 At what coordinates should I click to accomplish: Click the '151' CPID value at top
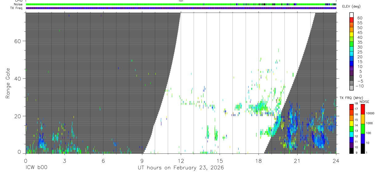coord(181,1)
